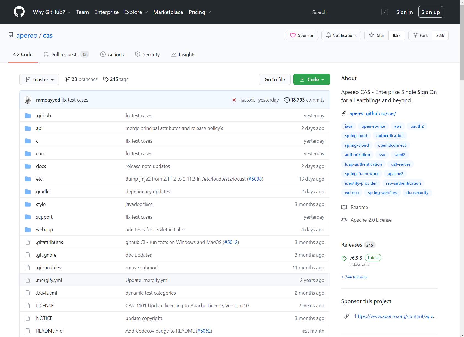Click the Sign up button
The image size is (464, 337).
[431, 12]
